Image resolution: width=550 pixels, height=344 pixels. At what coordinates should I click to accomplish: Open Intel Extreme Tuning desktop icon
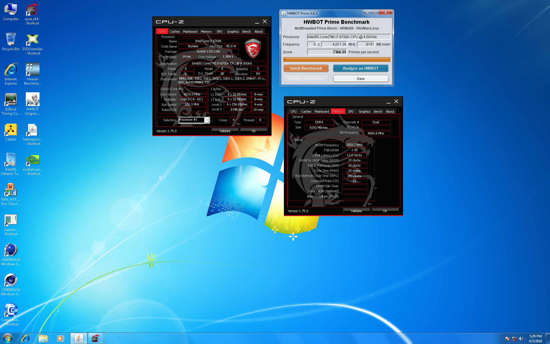coord(11,164)
